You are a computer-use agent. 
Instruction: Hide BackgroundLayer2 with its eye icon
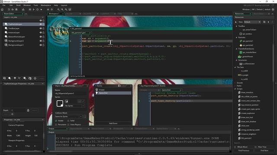(x=41, y=41)
